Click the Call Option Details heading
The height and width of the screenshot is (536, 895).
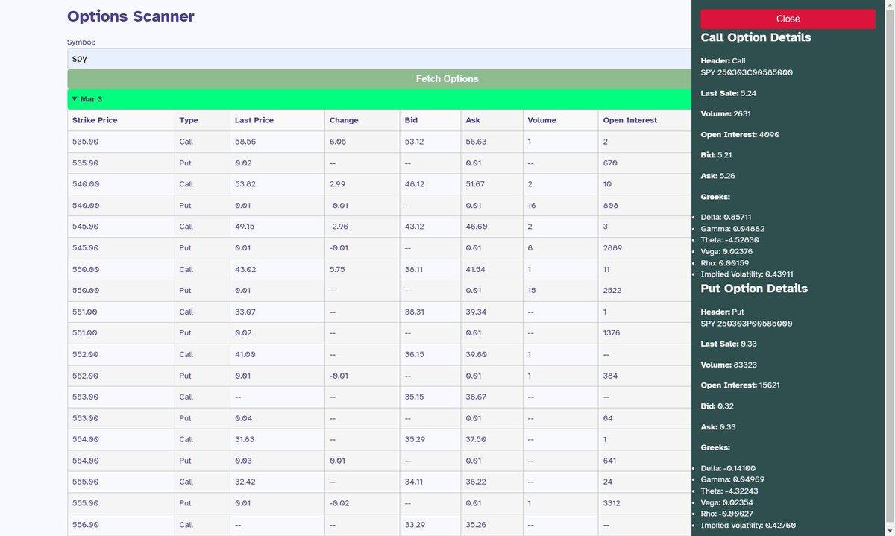756,37
